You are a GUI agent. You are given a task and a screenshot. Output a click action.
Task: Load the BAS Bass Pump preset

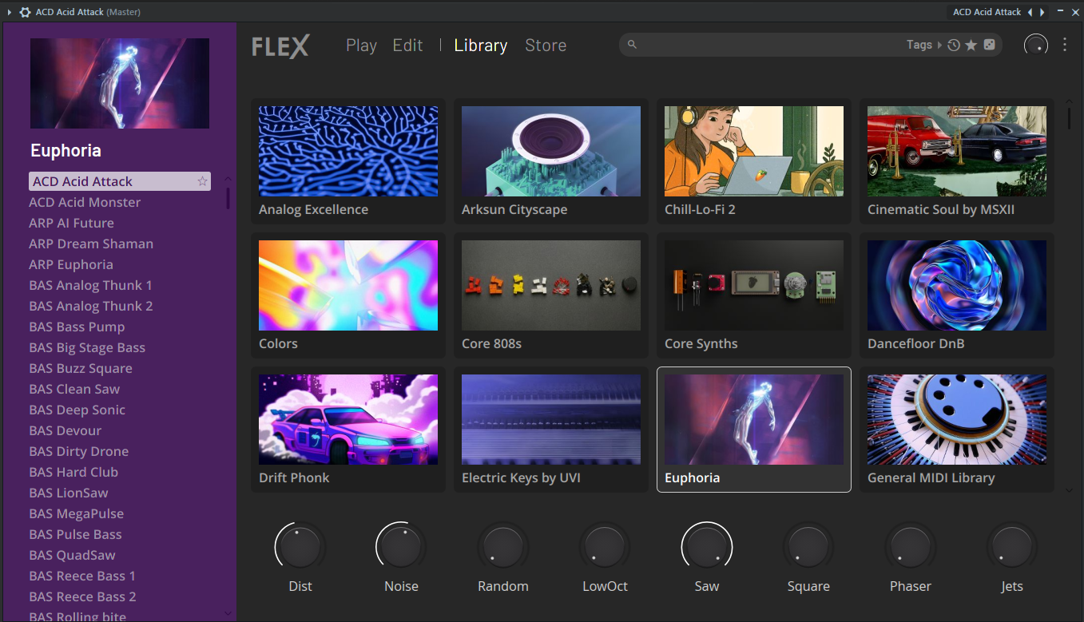pyautogui.click(x=77, y=327)
